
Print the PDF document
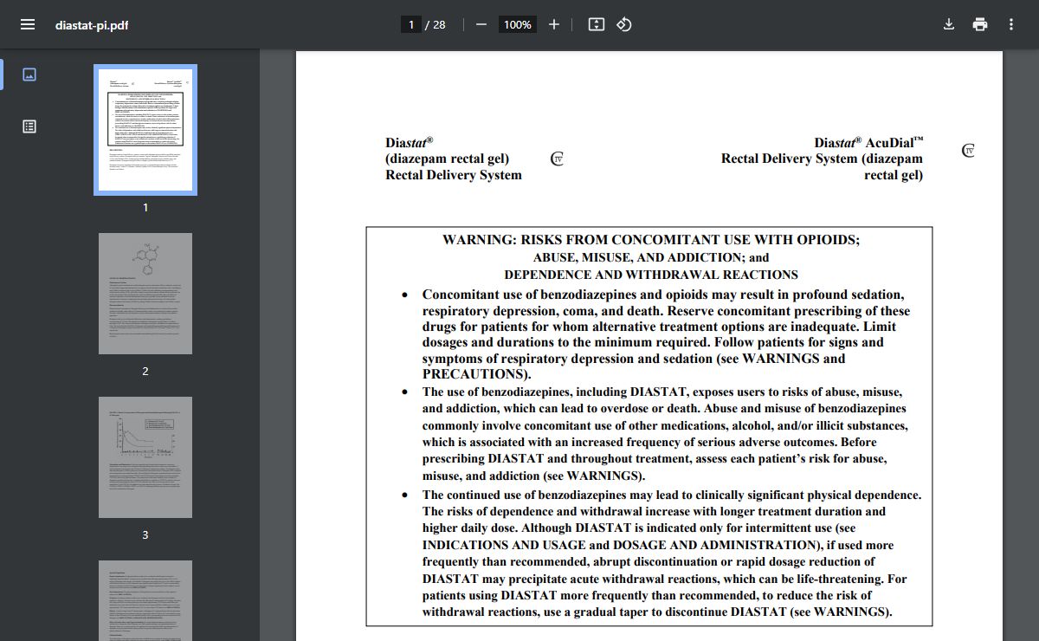click(980, 24)
